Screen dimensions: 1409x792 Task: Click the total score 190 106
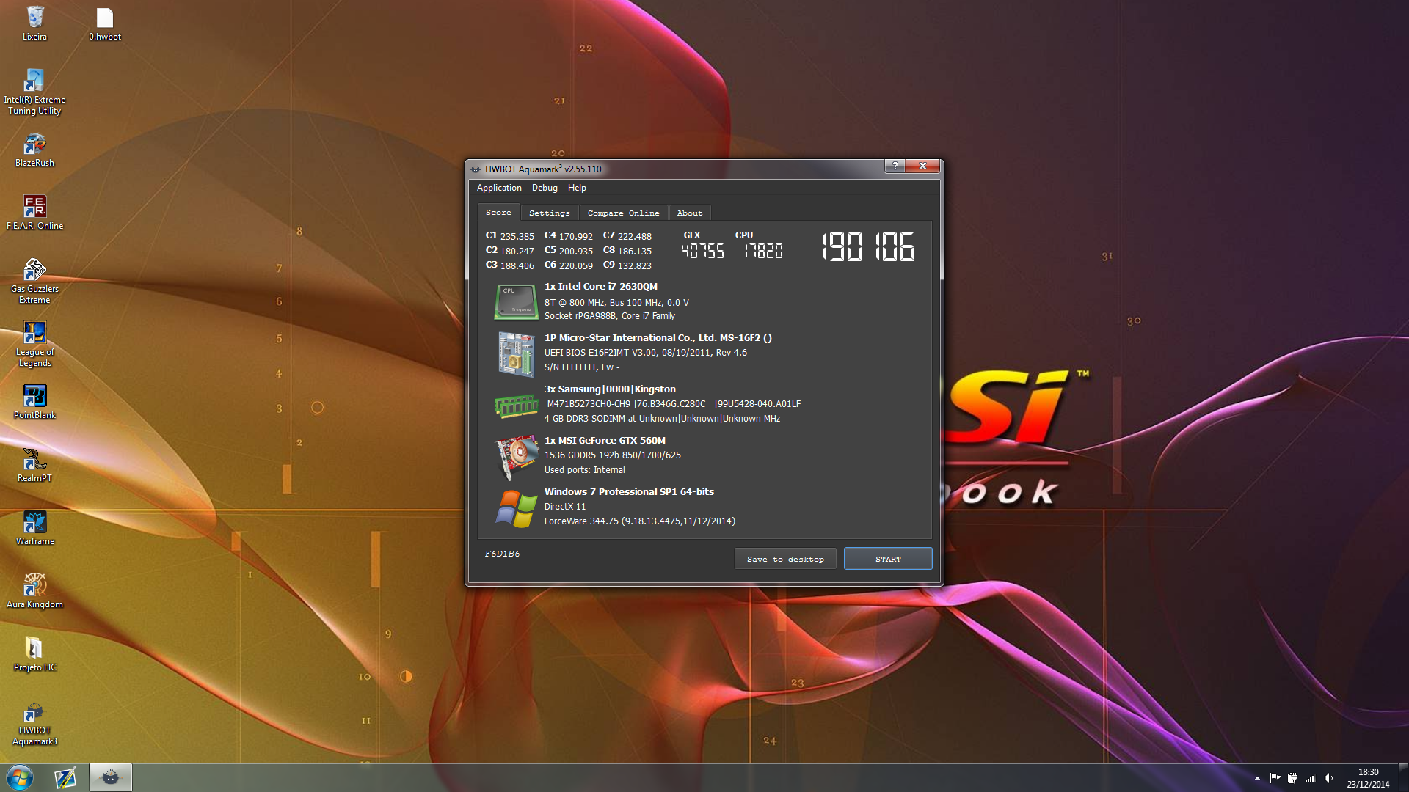pos(868,247)
